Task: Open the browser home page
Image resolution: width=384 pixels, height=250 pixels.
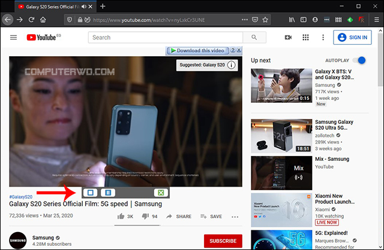Action: [43, 20]
